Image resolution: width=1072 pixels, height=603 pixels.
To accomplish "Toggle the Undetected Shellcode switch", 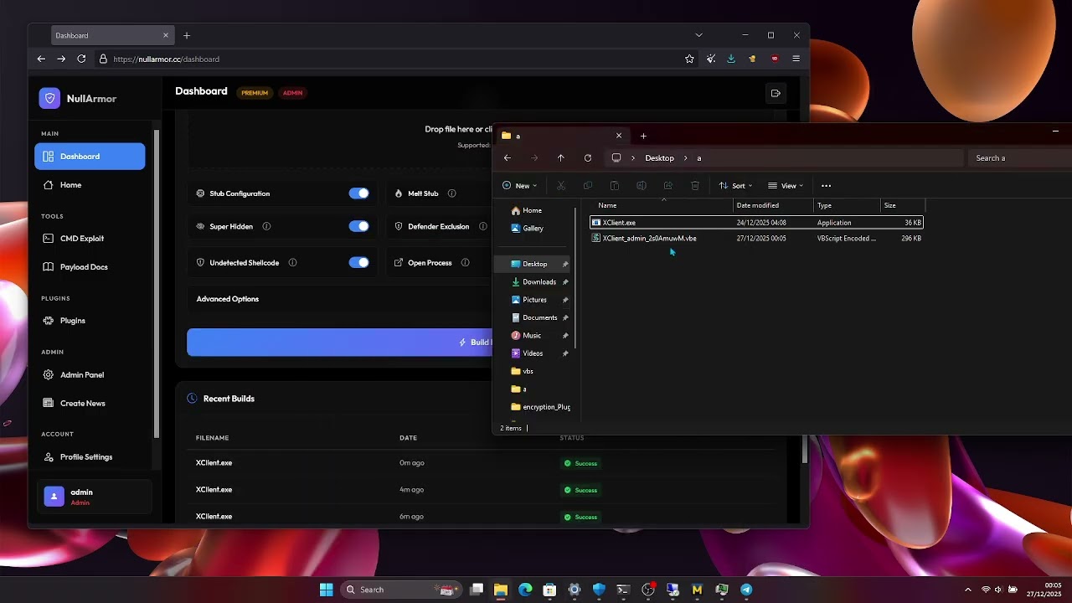I will coord(358,262).
